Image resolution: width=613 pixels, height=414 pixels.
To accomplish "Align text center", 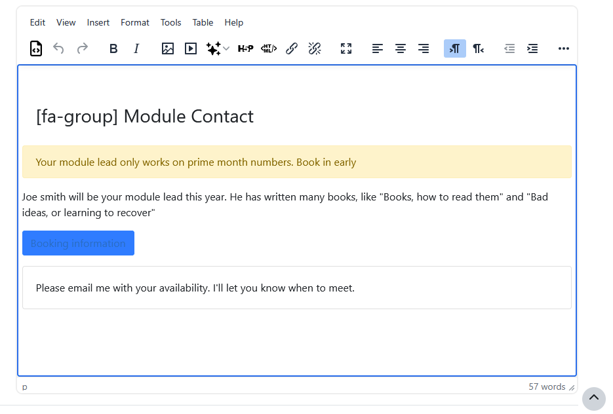I will click(401, 48).
